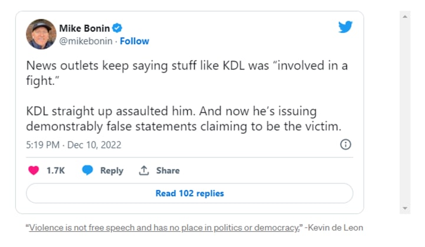Click the Share text label
This screenshot has width=425, height=247.
tap(168, 170)
